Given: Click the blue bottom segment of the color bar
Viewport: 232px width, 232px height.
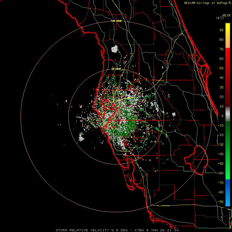Looking at the screenshot, I should 228,193.
